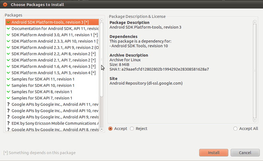Select SDK Platform Android 2.3.1, API 9 entry
Viewport: 263px width, 161px height.
52,47
